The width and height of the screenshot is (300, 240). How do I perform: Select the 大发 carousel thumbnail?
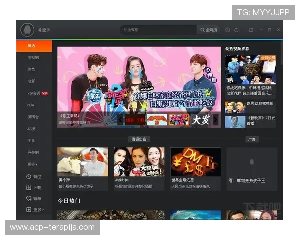point(201,120)
